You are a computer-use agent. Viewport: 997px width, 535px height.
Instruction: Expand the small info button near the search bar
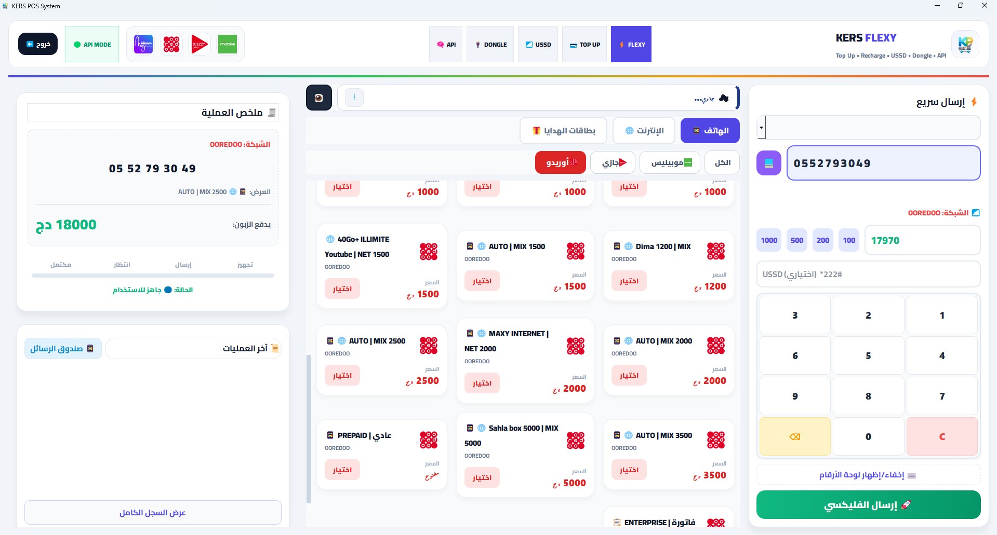pos(354,98)
